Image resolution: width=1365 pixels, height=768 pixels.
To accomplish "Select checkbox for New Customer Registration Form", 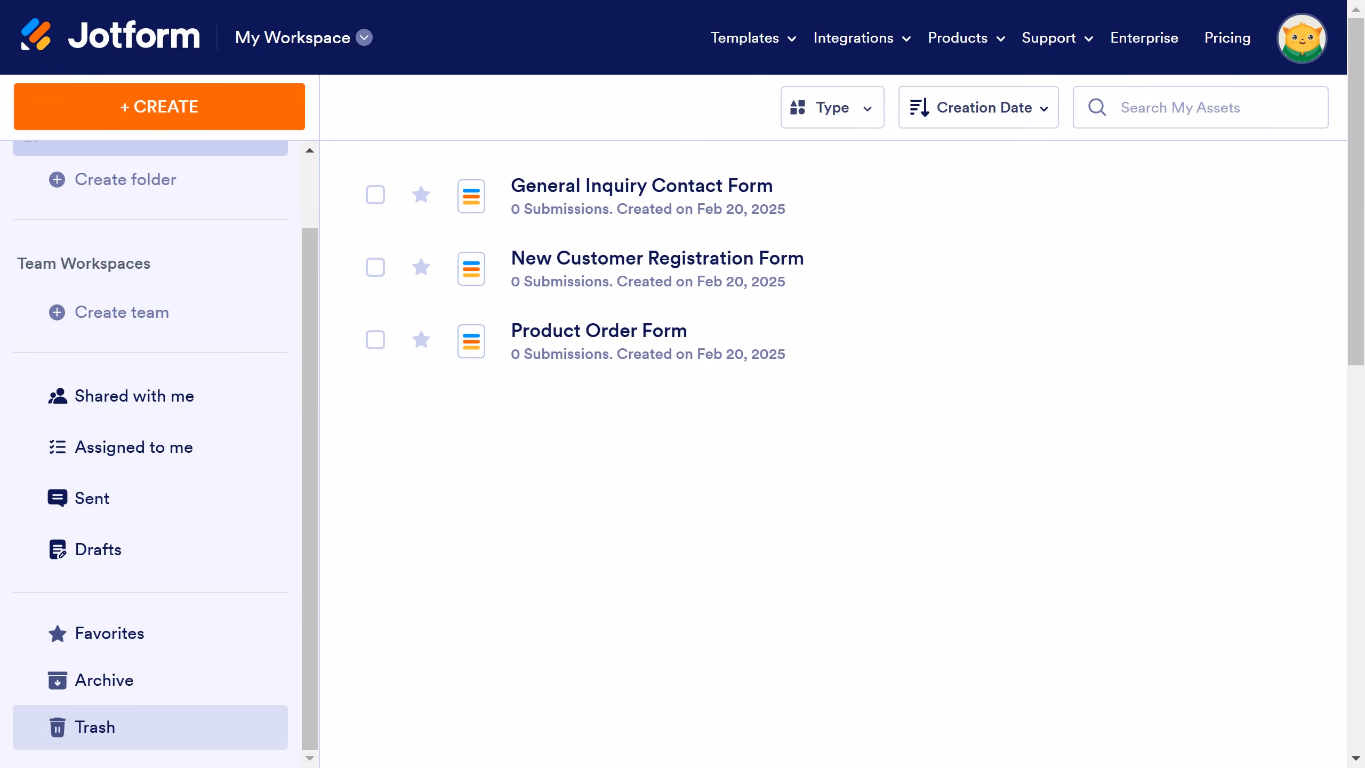I will (375, 267).
